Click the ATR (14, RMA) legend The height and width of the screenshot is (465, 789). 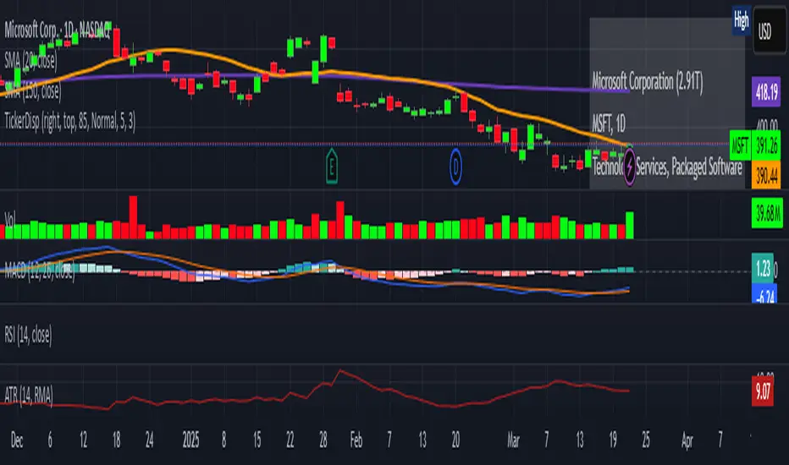pos(29,396)
